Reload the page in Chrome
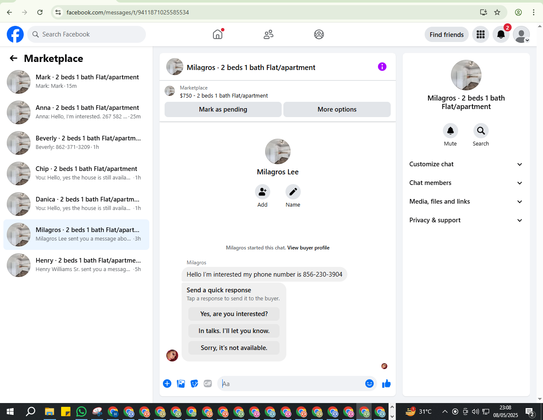 [x=40, y=12]
